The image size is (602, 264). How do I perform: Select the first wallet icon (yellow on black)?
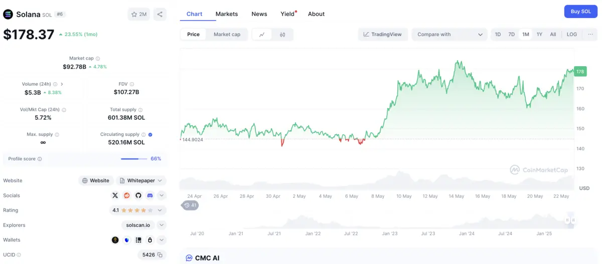click(115, 240)
